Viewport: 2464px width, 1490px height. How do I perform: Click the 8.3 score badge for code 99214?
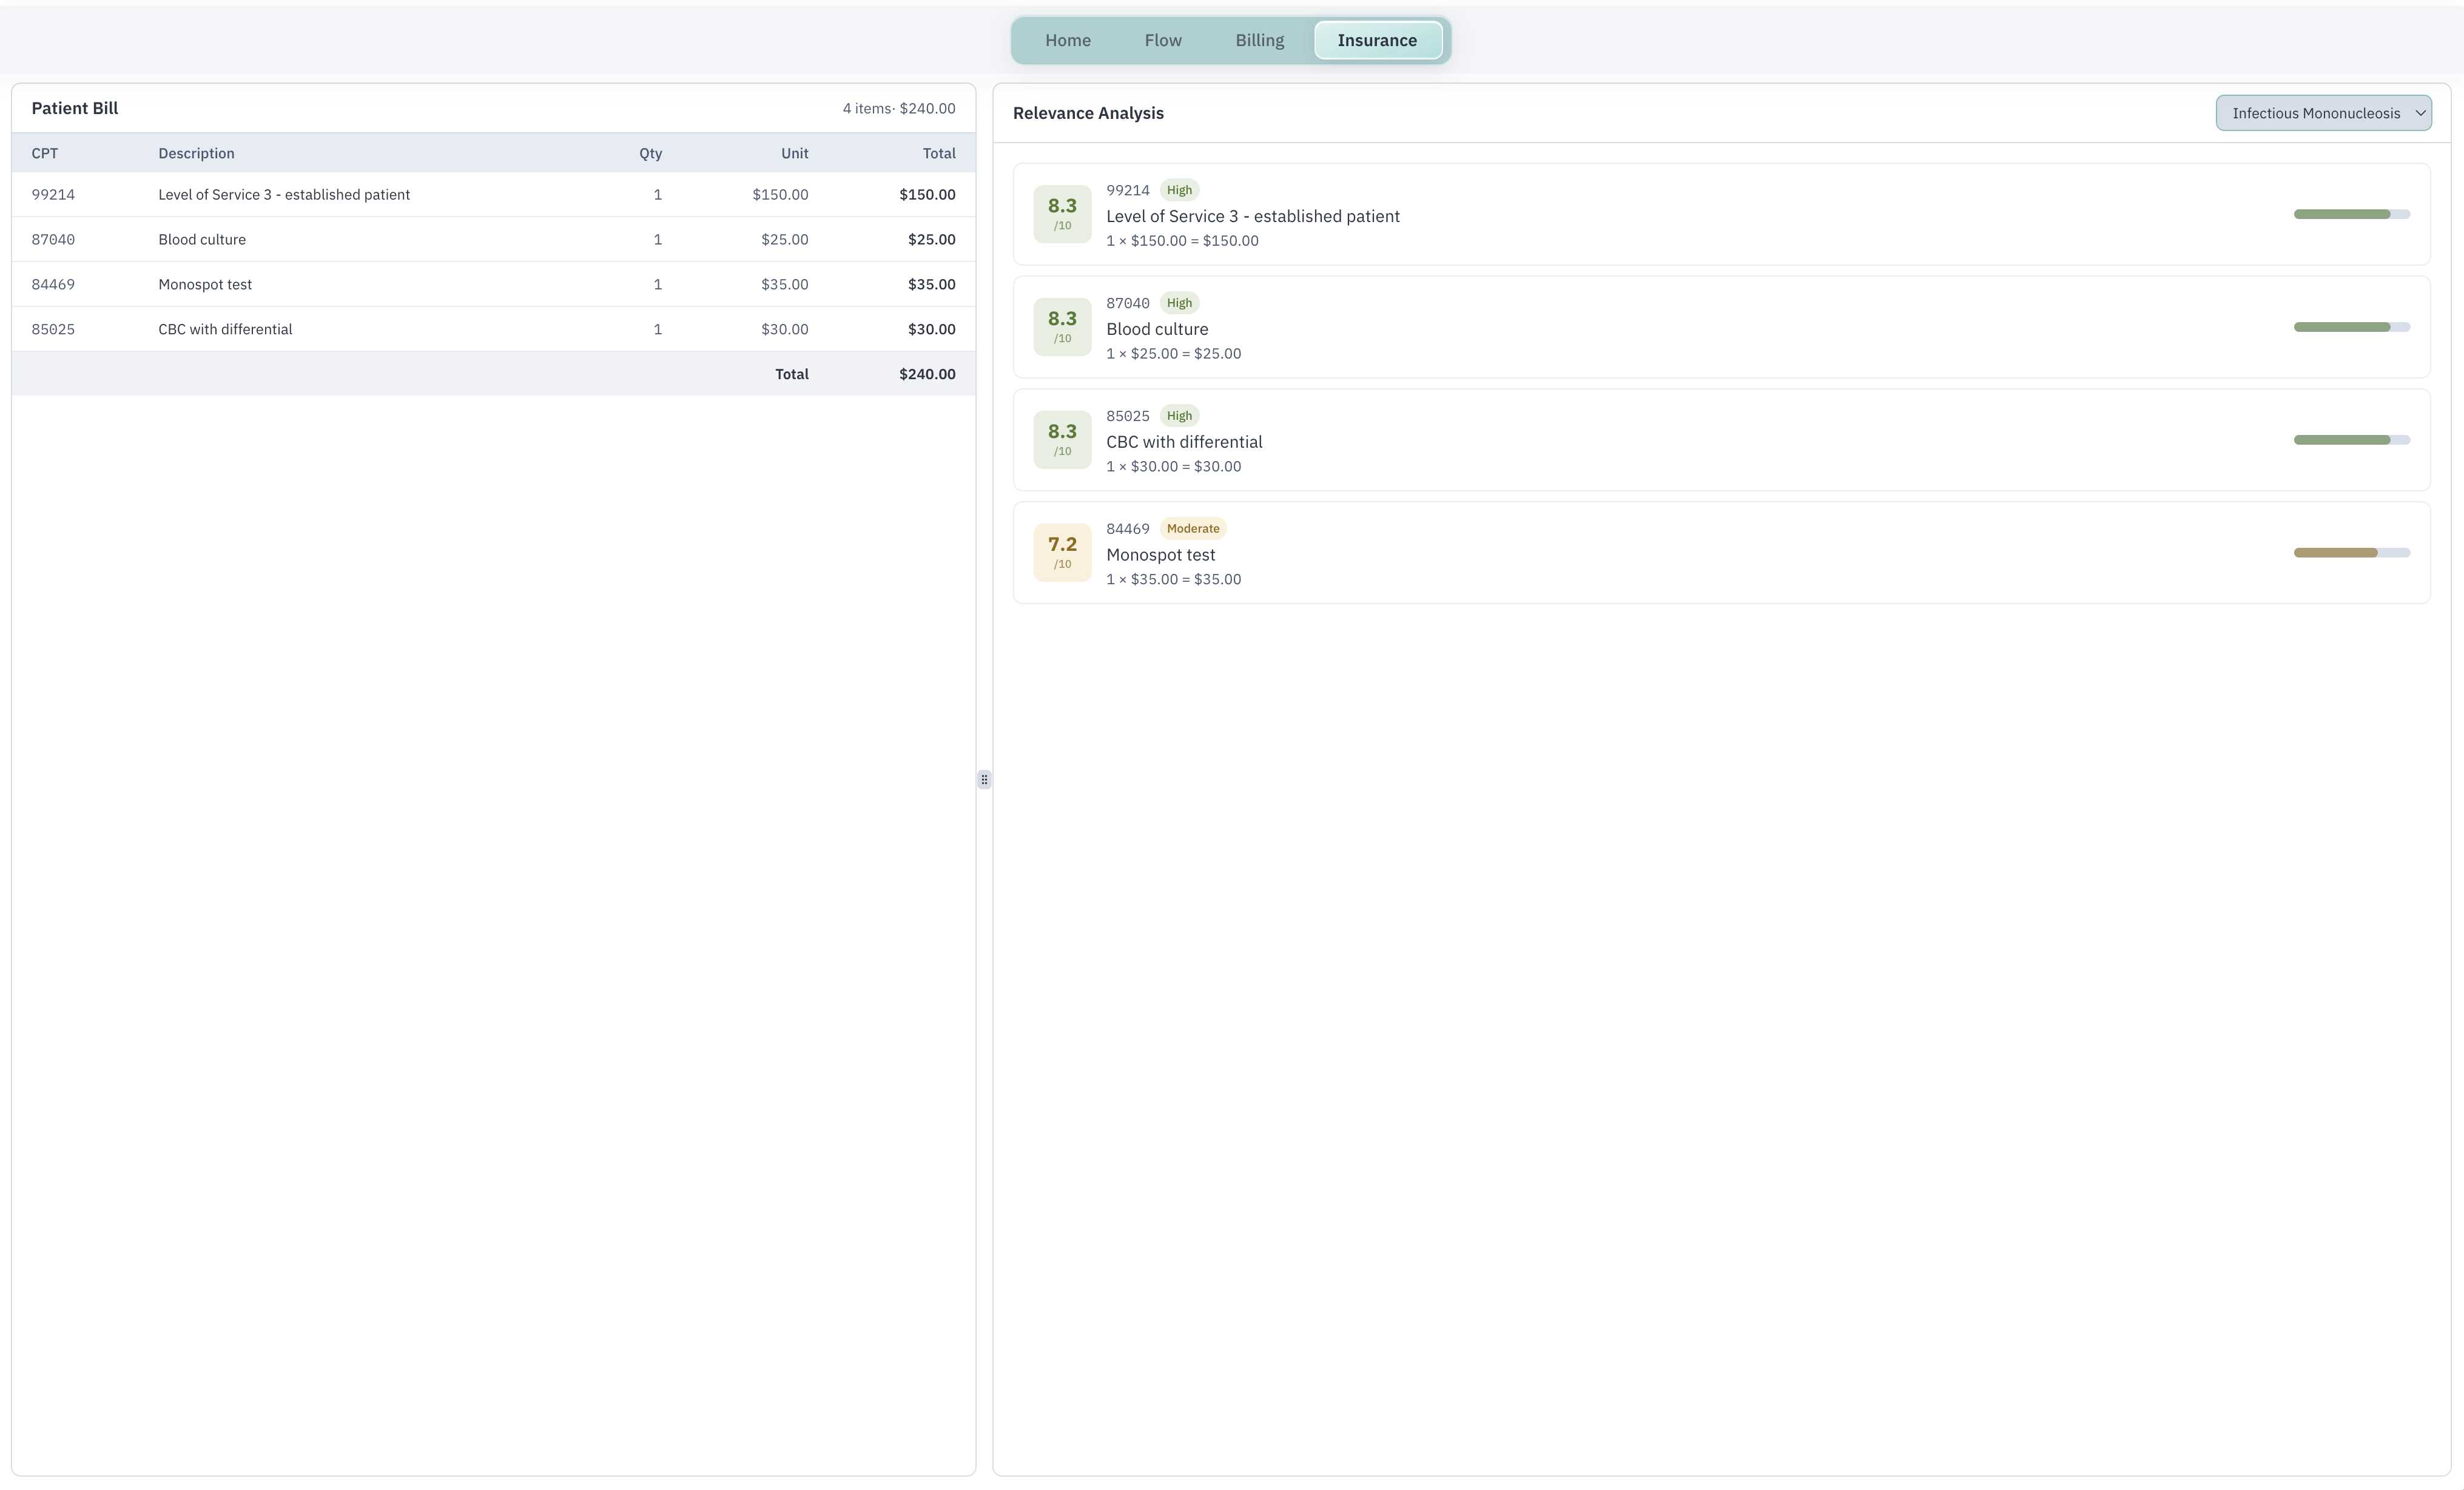(x=1061, y=213)
